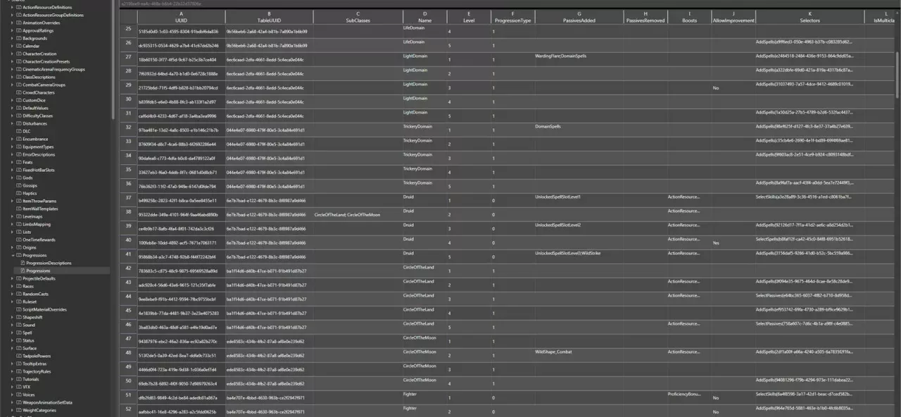Click the Feats folder icon
Image resolution: width=901 pixels, height=417 pixels.
click(x=19, y=162)
